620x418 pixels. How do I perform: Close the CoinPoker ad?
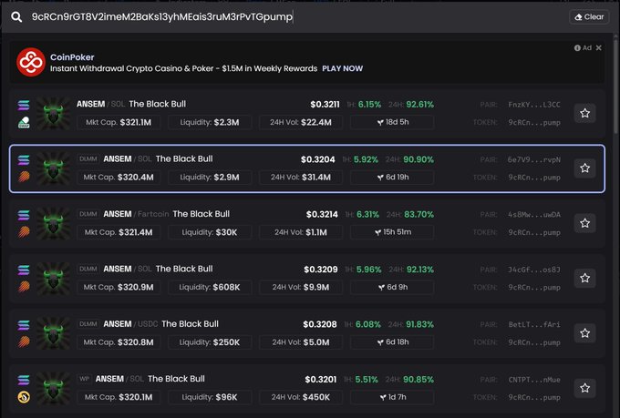click(x=599, y=47)
